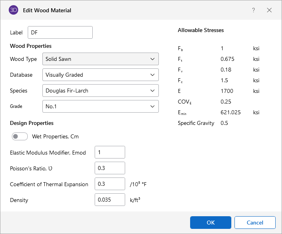Click the Emin value 621.025
Screen dimensions: 282x234
point(231,112)
